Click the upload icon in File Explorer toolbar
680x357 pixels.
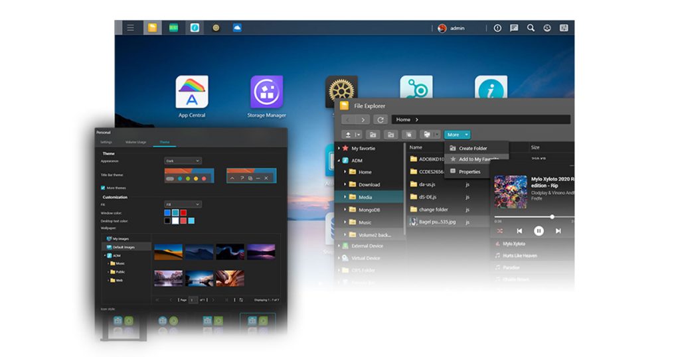click(348, 135)
